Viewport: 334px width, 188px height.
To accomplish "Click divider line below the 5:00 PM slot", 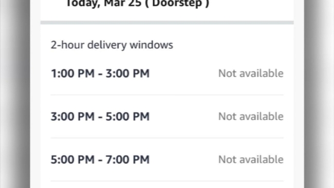I will point(167,181).
